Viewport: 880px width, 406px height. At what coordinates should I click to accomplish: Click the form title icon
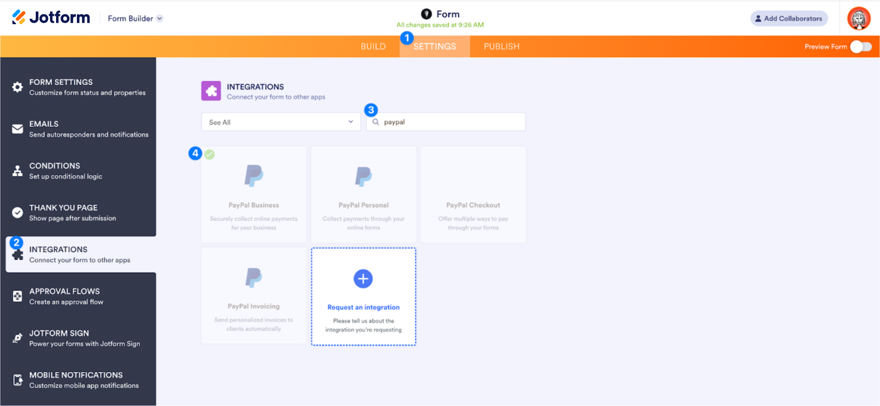(x=427, y=14)
